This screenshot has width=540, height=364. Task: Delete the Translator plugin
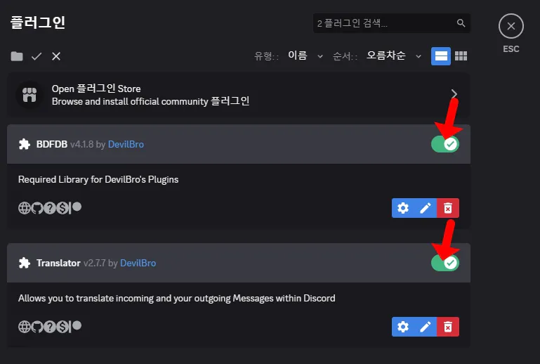coord(447,327)
